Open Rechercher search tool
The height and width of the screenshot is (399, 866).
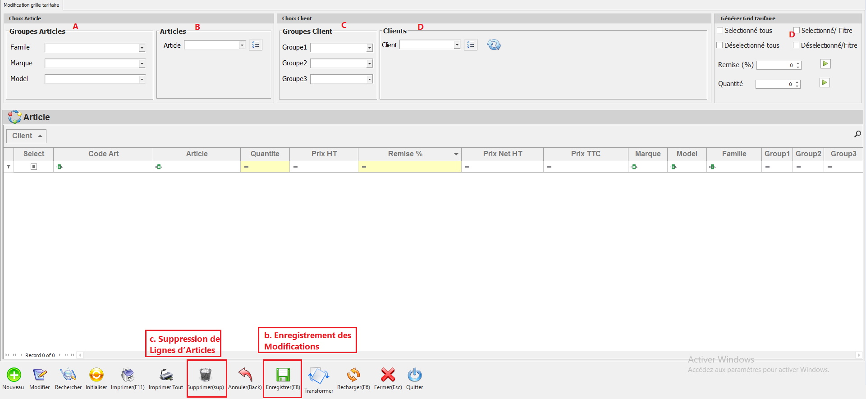68,375
